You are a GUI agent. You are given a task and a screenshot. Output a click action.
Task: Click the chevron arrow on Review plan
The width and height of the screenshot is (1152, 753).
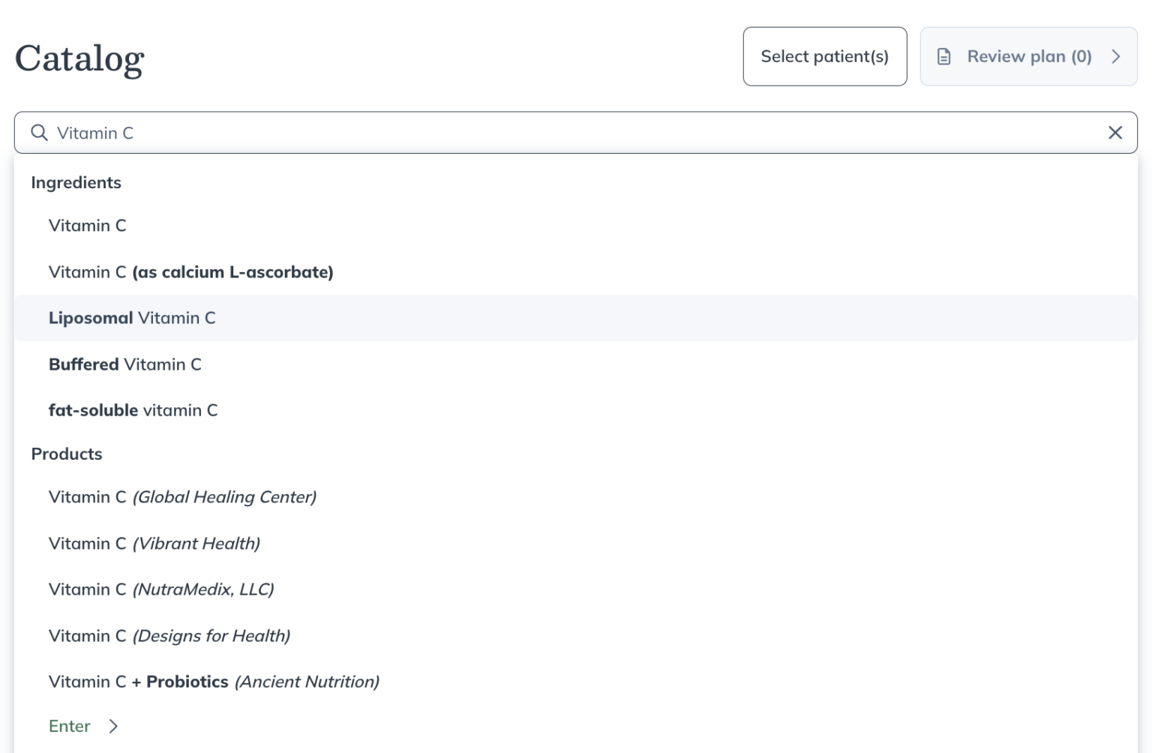[1116, 56]
